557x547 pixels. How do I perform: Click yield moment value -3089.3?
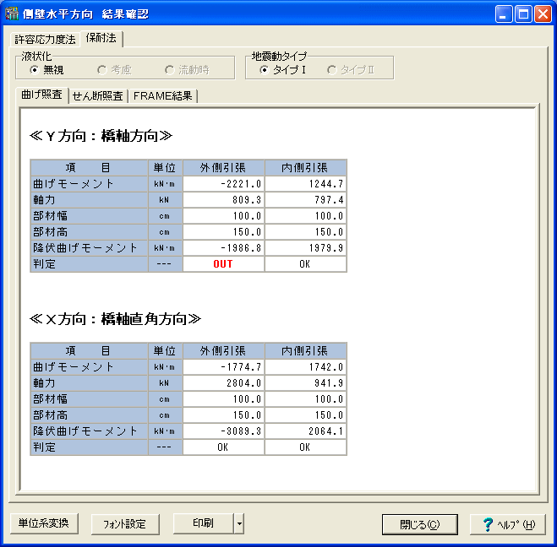pyautogui.click(x=223, y=431)
